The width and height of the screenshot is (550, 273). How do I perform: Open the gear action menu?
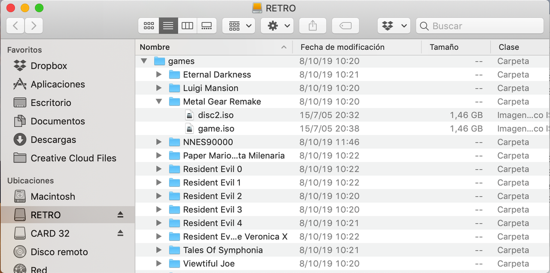[x=277, y=26]
